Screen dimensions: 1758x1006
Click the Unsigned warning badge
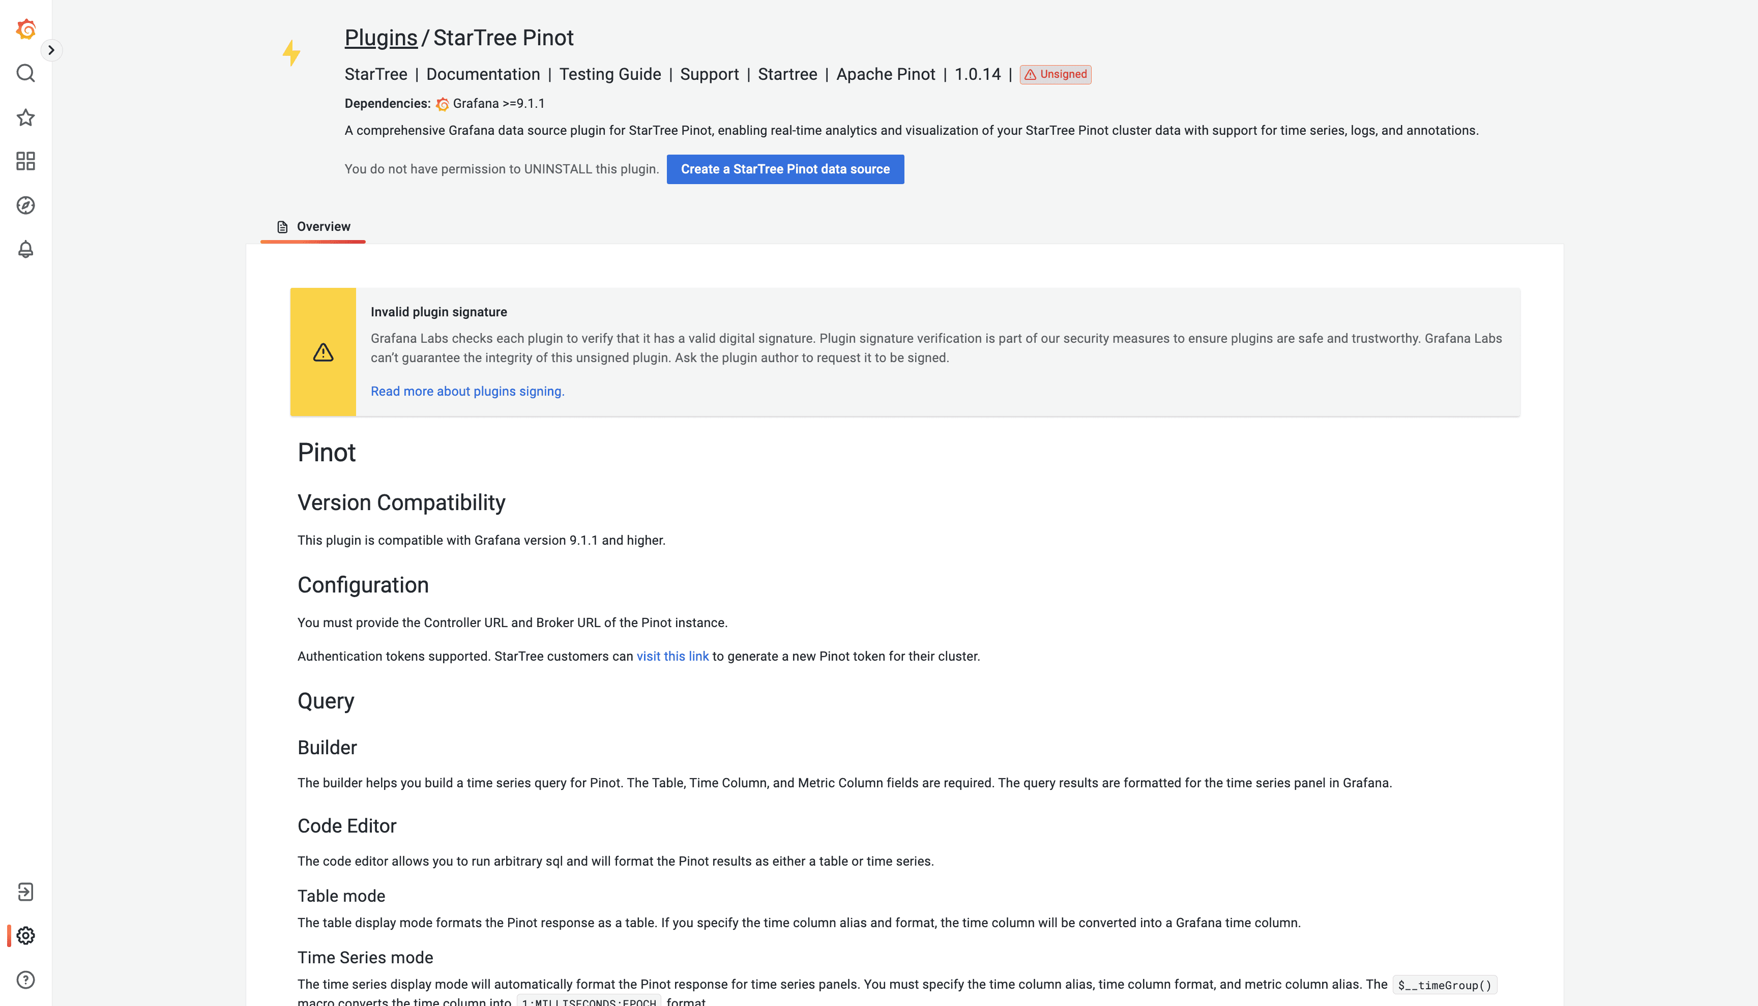point(1055,74)
